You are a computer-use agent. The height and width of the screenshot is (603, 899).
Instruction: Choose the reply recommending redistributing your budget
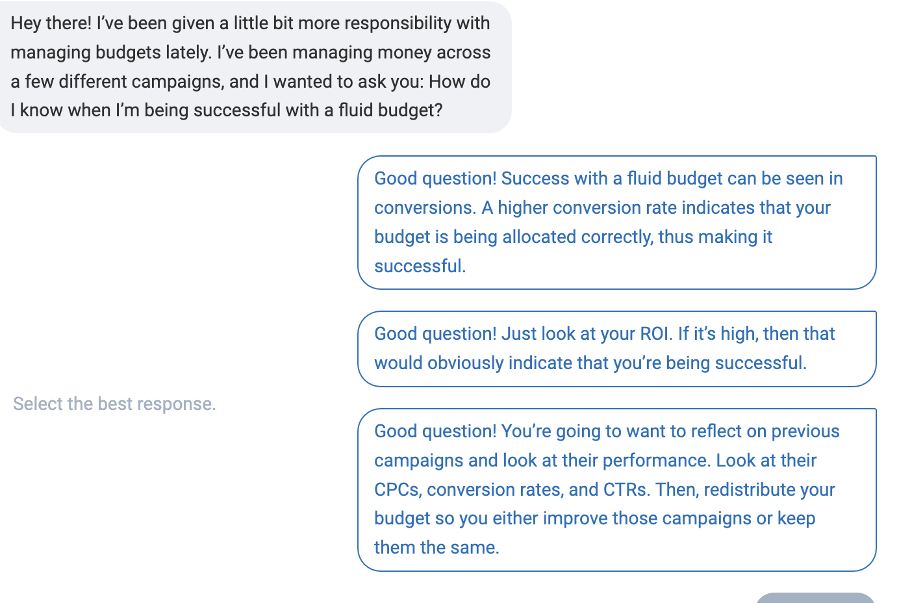click(x=616, y=489)
